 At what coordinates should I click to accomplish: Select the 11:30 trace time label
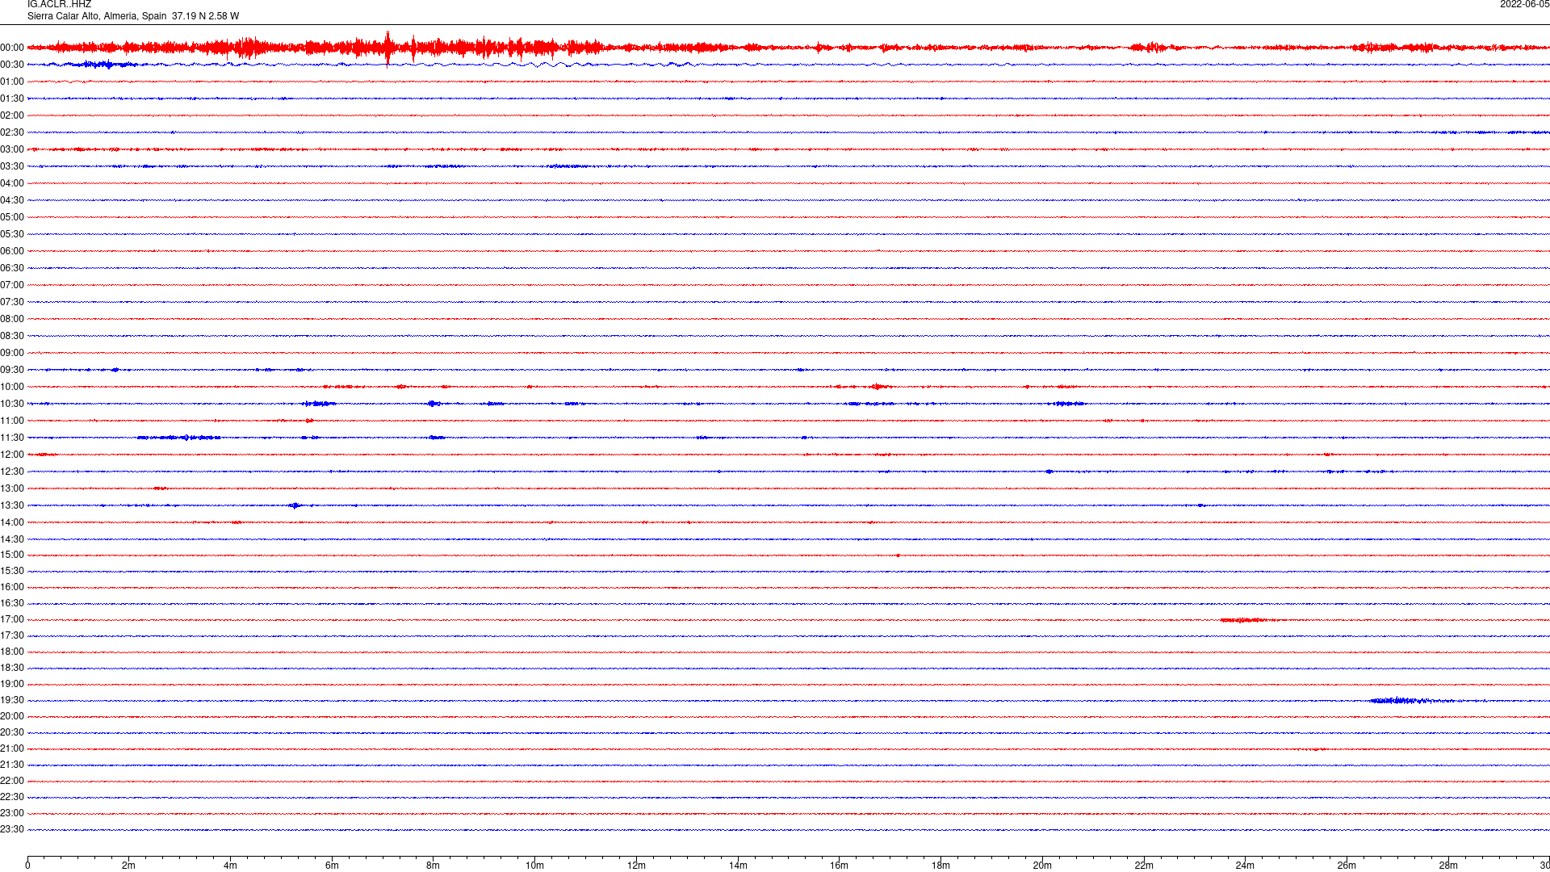tap(12, 438)
